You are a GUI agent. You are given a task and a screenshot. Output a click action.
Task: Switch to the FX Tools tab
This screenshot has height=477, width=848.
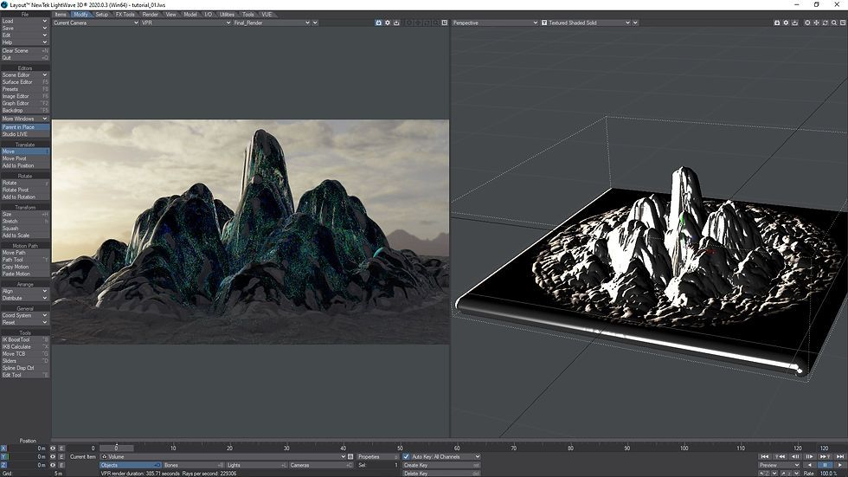point(126,15)
